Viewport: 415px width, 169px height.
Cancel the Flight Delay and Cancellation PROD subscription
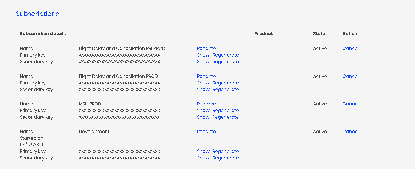pyautogui.click(x=350, y=76)
